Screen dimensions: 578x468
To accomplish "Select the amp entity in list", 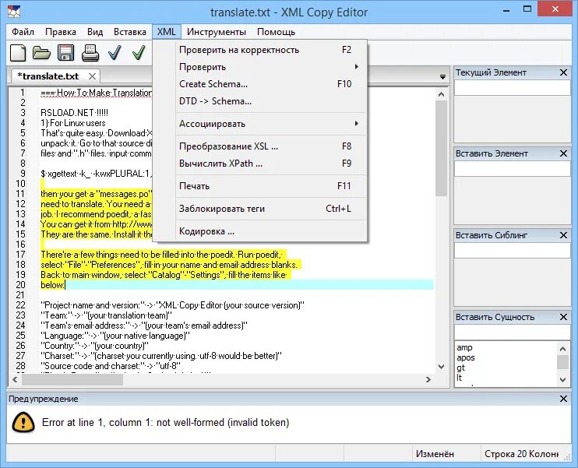I will 464,347.
